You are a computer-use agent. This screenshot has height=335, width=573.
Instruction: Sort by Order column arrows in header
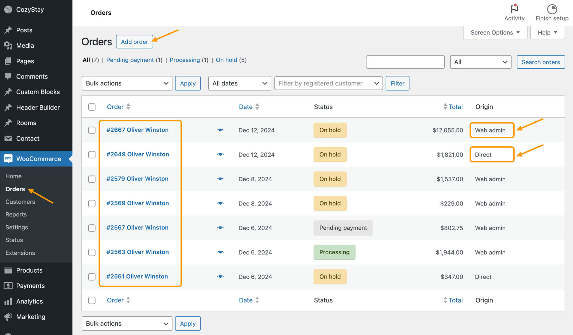tap(128, 107)
